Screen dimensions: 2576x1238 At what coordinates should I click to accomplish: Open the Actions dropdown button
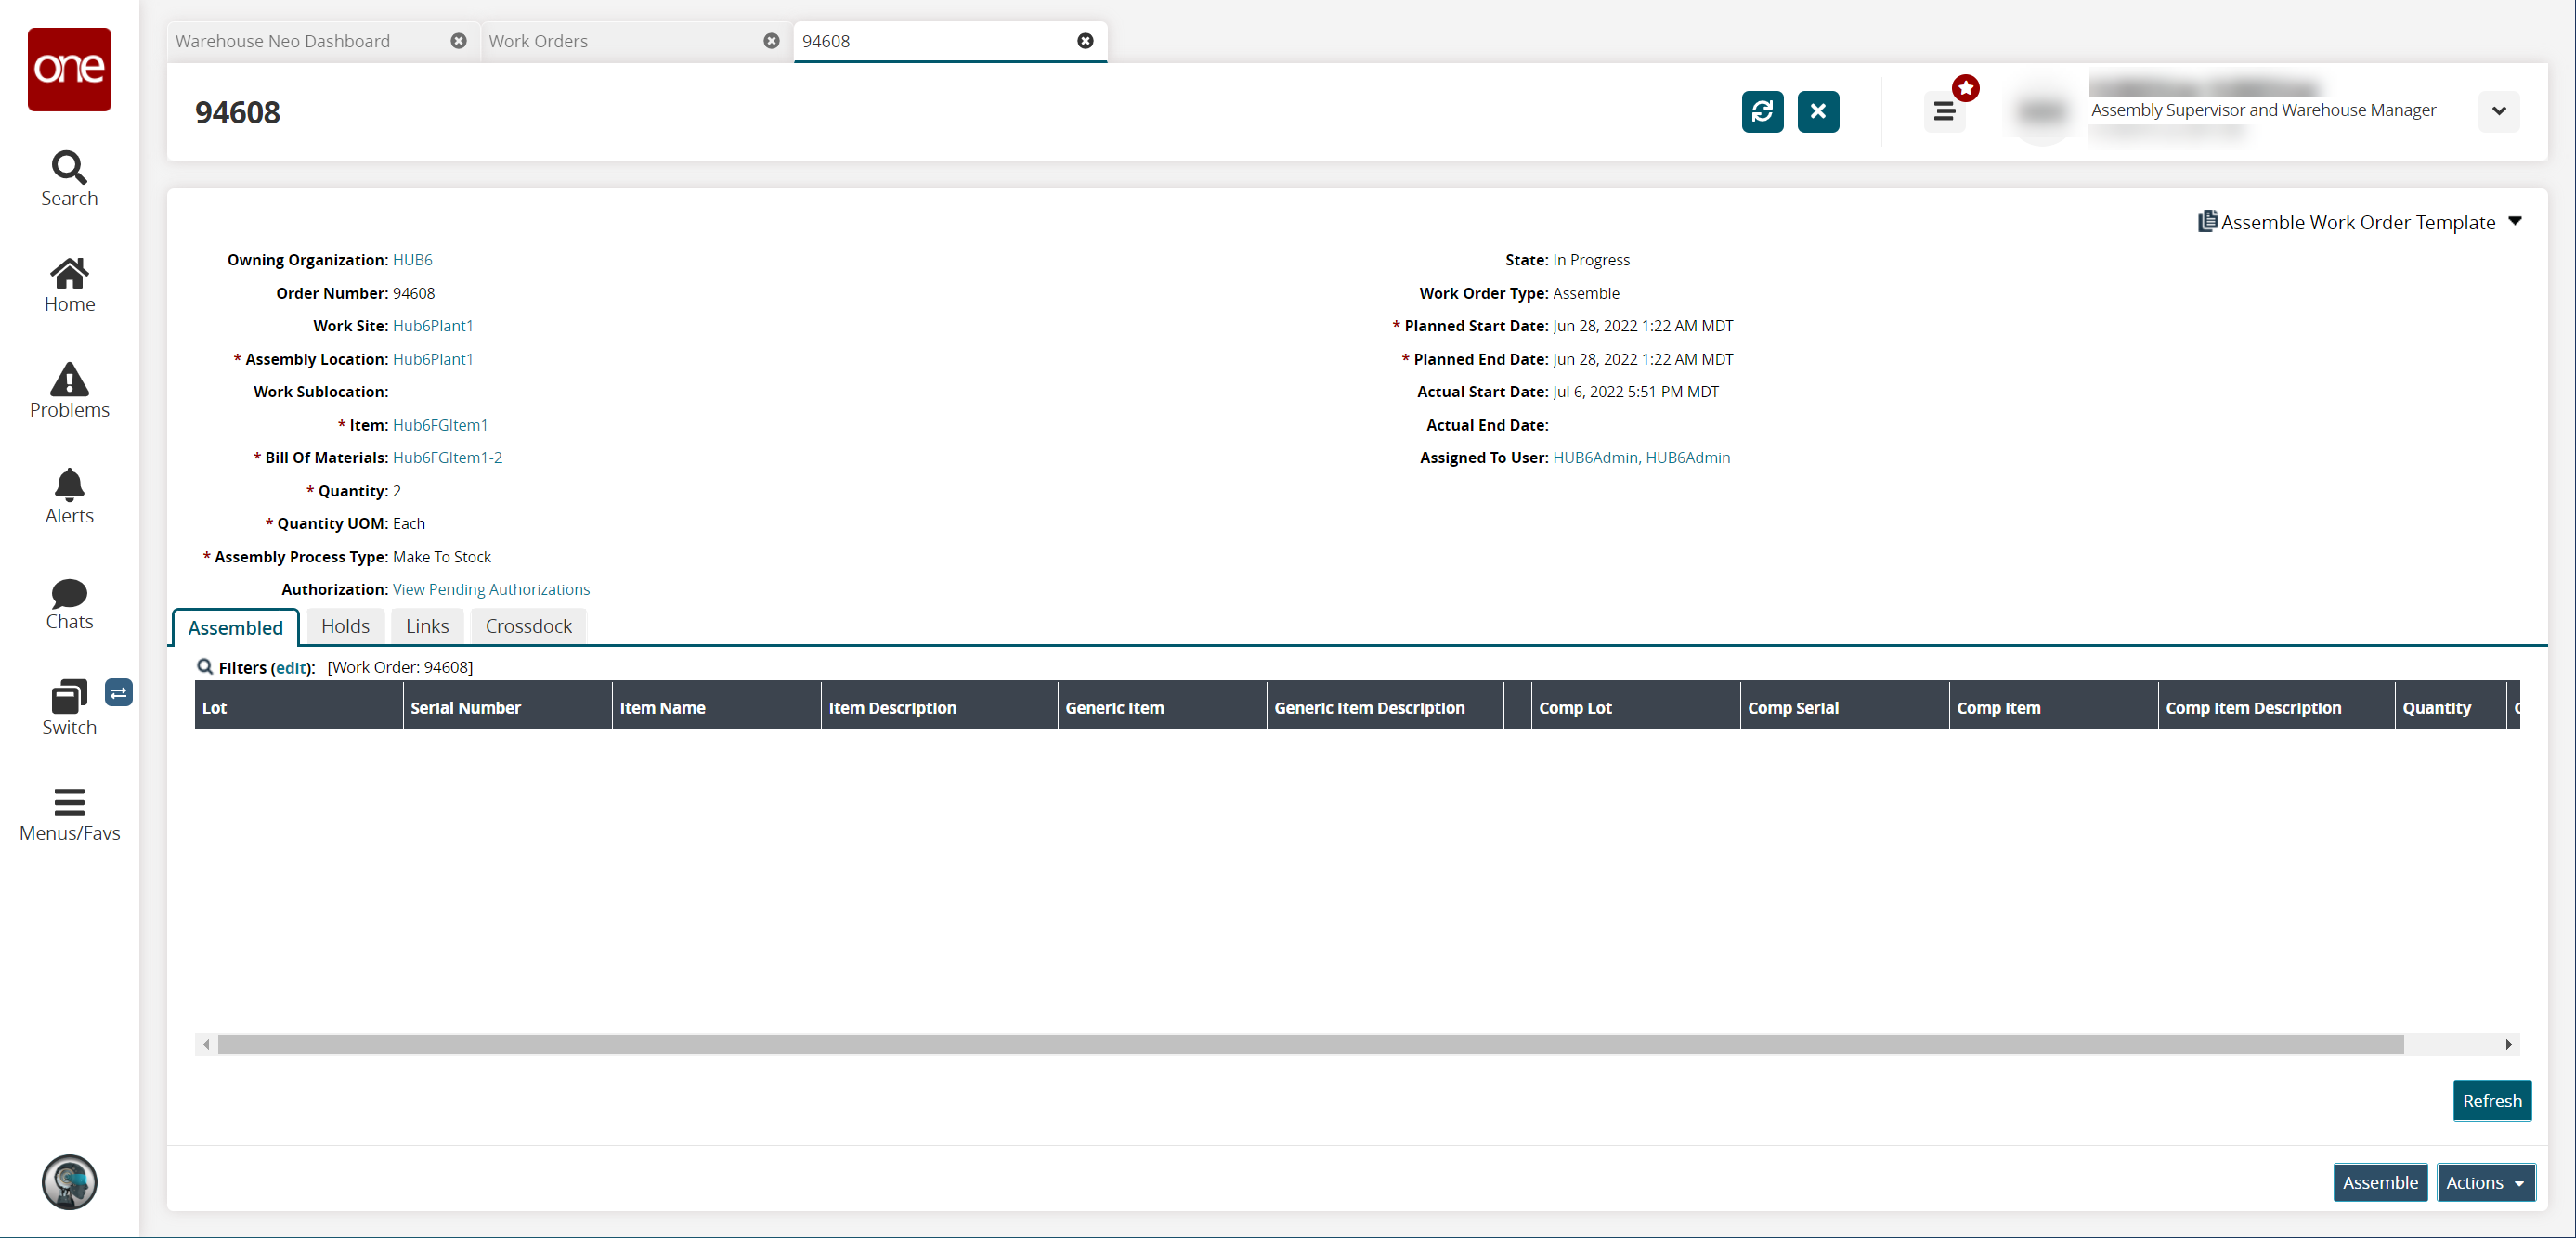point(2484,1182)
